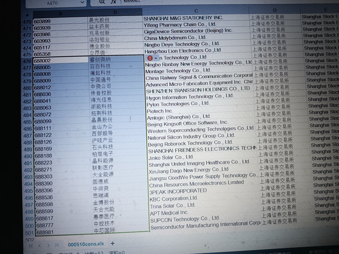Click the magnifier zoom icon in formula bar
The image size is (339, 254).
pos(102,2)
